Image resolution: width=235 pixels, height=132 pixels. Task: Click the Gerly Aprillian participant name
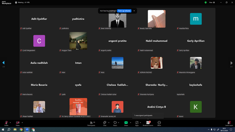196,41
